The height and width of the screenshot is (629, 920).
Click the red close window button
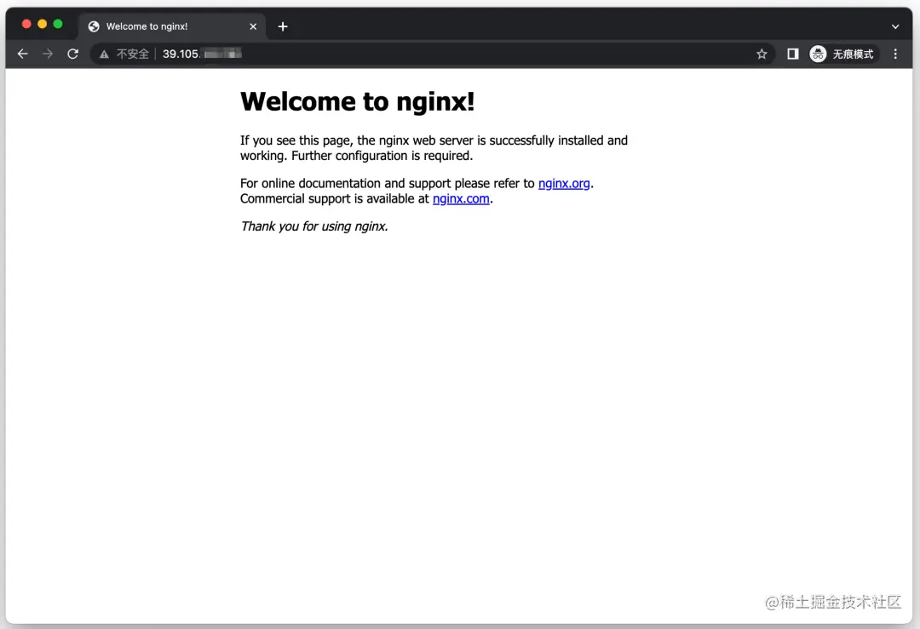(x=26, y=24)
